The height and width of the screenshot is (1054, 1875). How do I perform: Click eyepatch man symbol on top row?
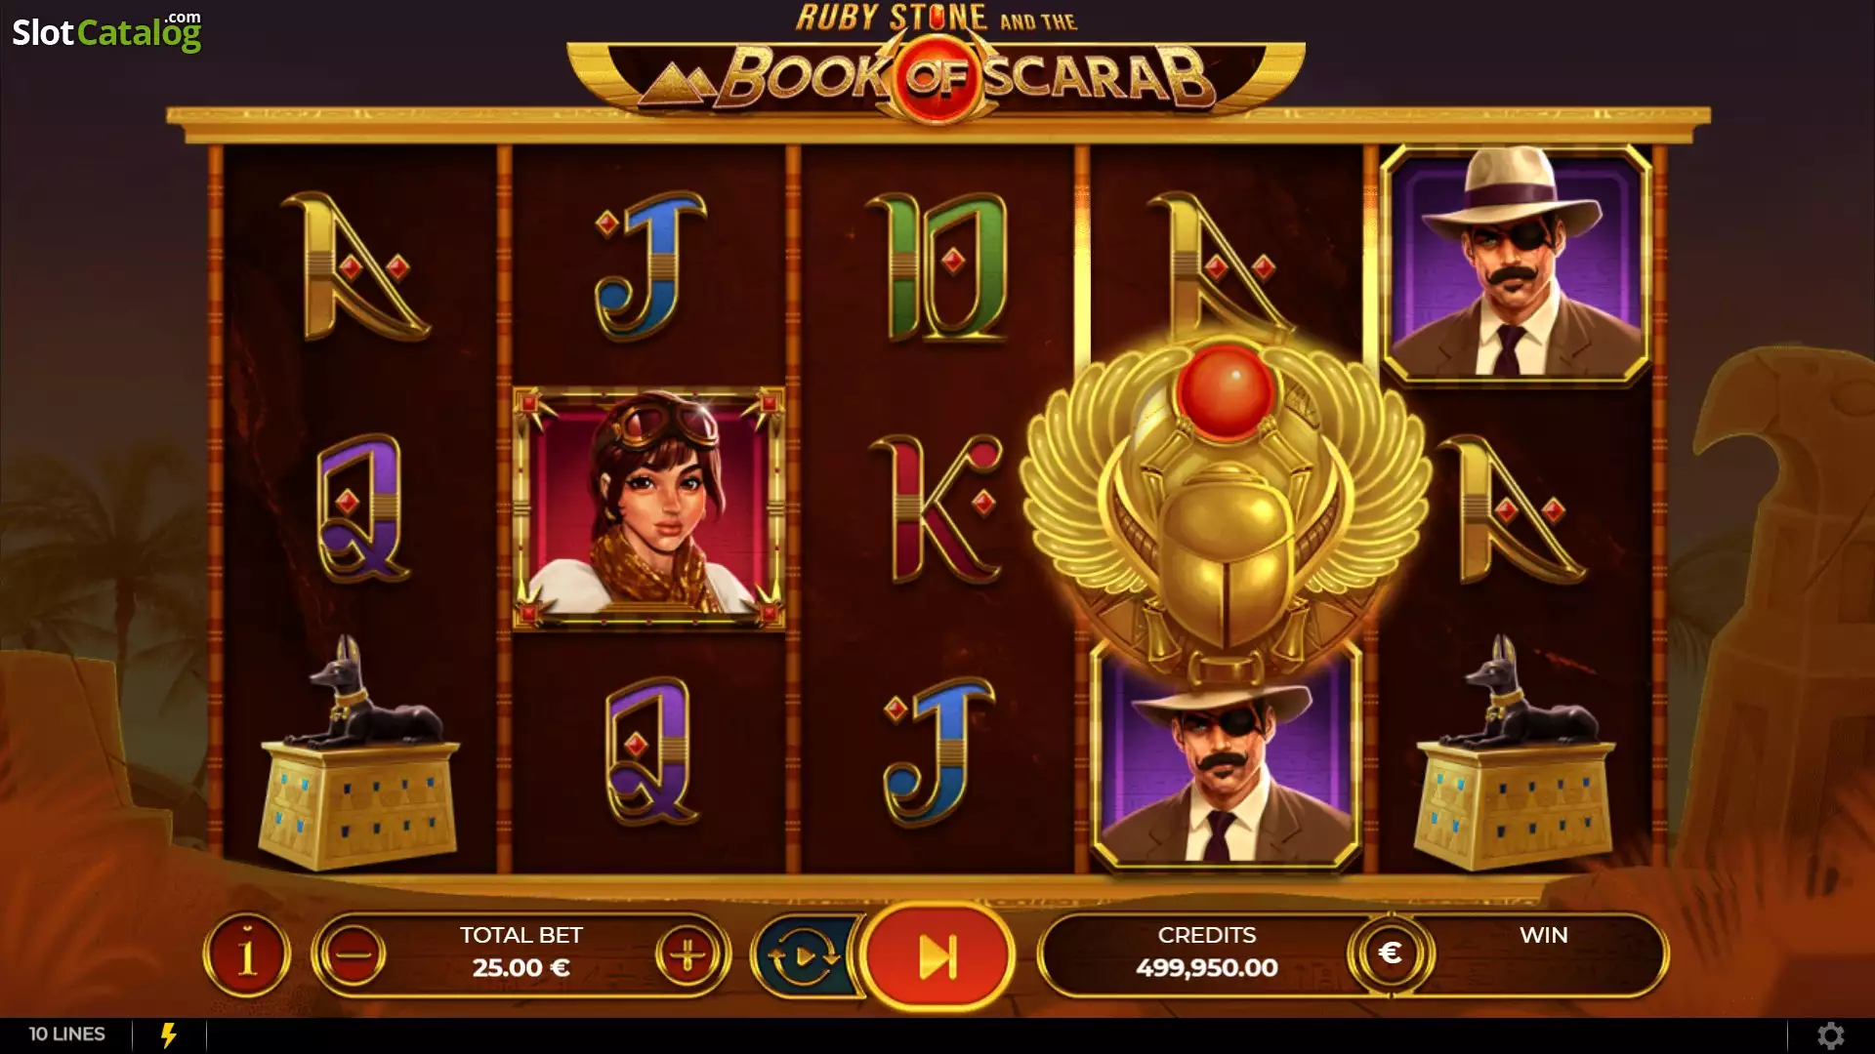point(1515,263)
